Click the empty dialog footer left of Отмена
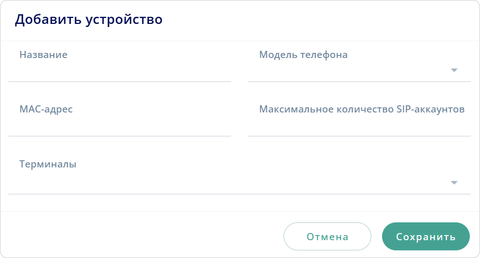This screenshot has width=480, height=258. coord(143,236)
